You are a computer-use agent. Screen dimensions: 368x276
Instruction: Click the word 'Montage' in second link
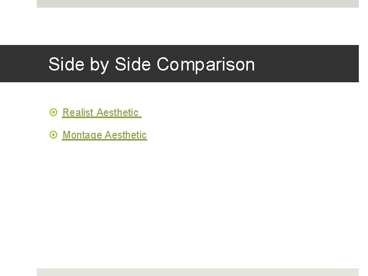pyautogui.click(x=82, y=135)
